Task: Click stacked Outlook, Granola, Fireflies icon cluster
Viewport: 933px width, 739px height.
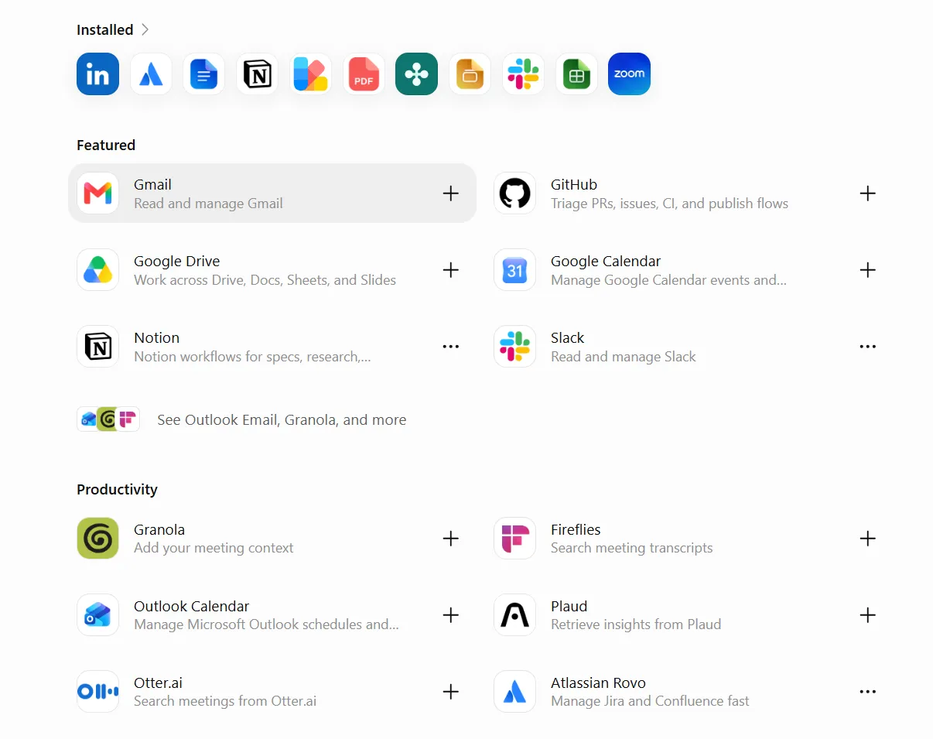Action: point(108,419)
